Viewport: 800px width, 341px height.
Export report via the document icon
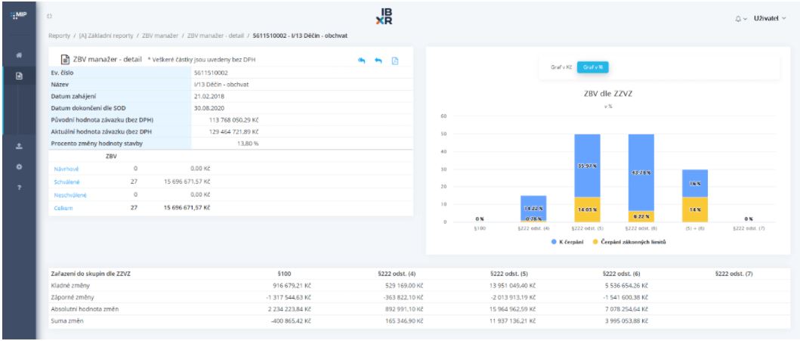tap(394, 60)
